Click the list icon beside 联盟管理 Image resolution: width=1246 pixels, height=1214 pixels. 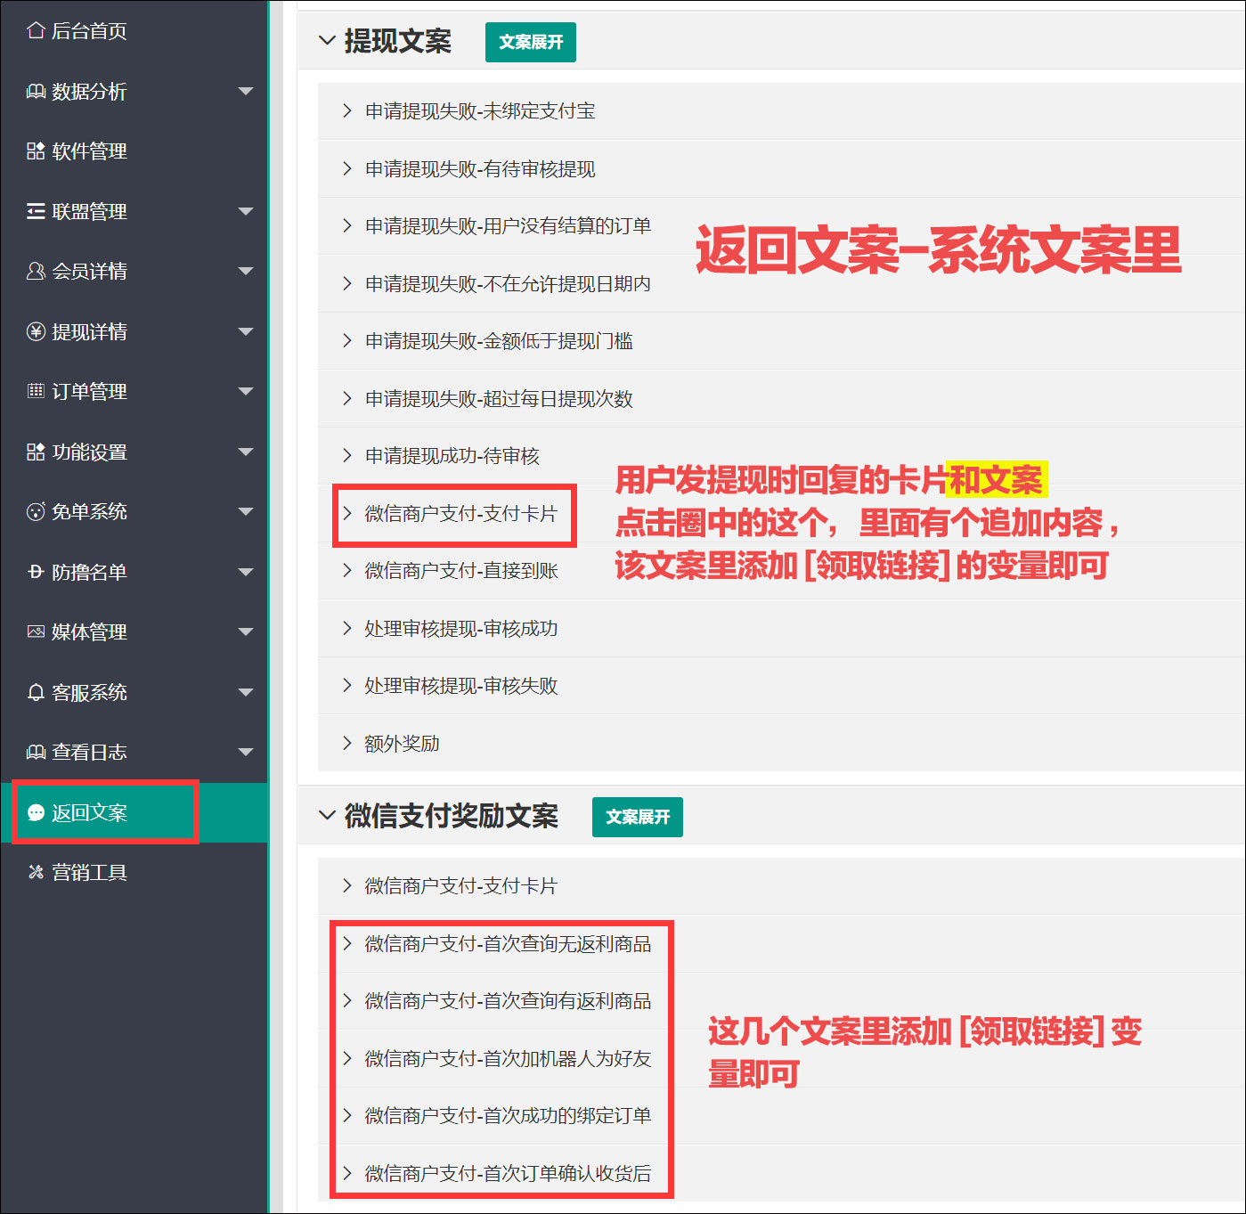click(x=36, y=212)
